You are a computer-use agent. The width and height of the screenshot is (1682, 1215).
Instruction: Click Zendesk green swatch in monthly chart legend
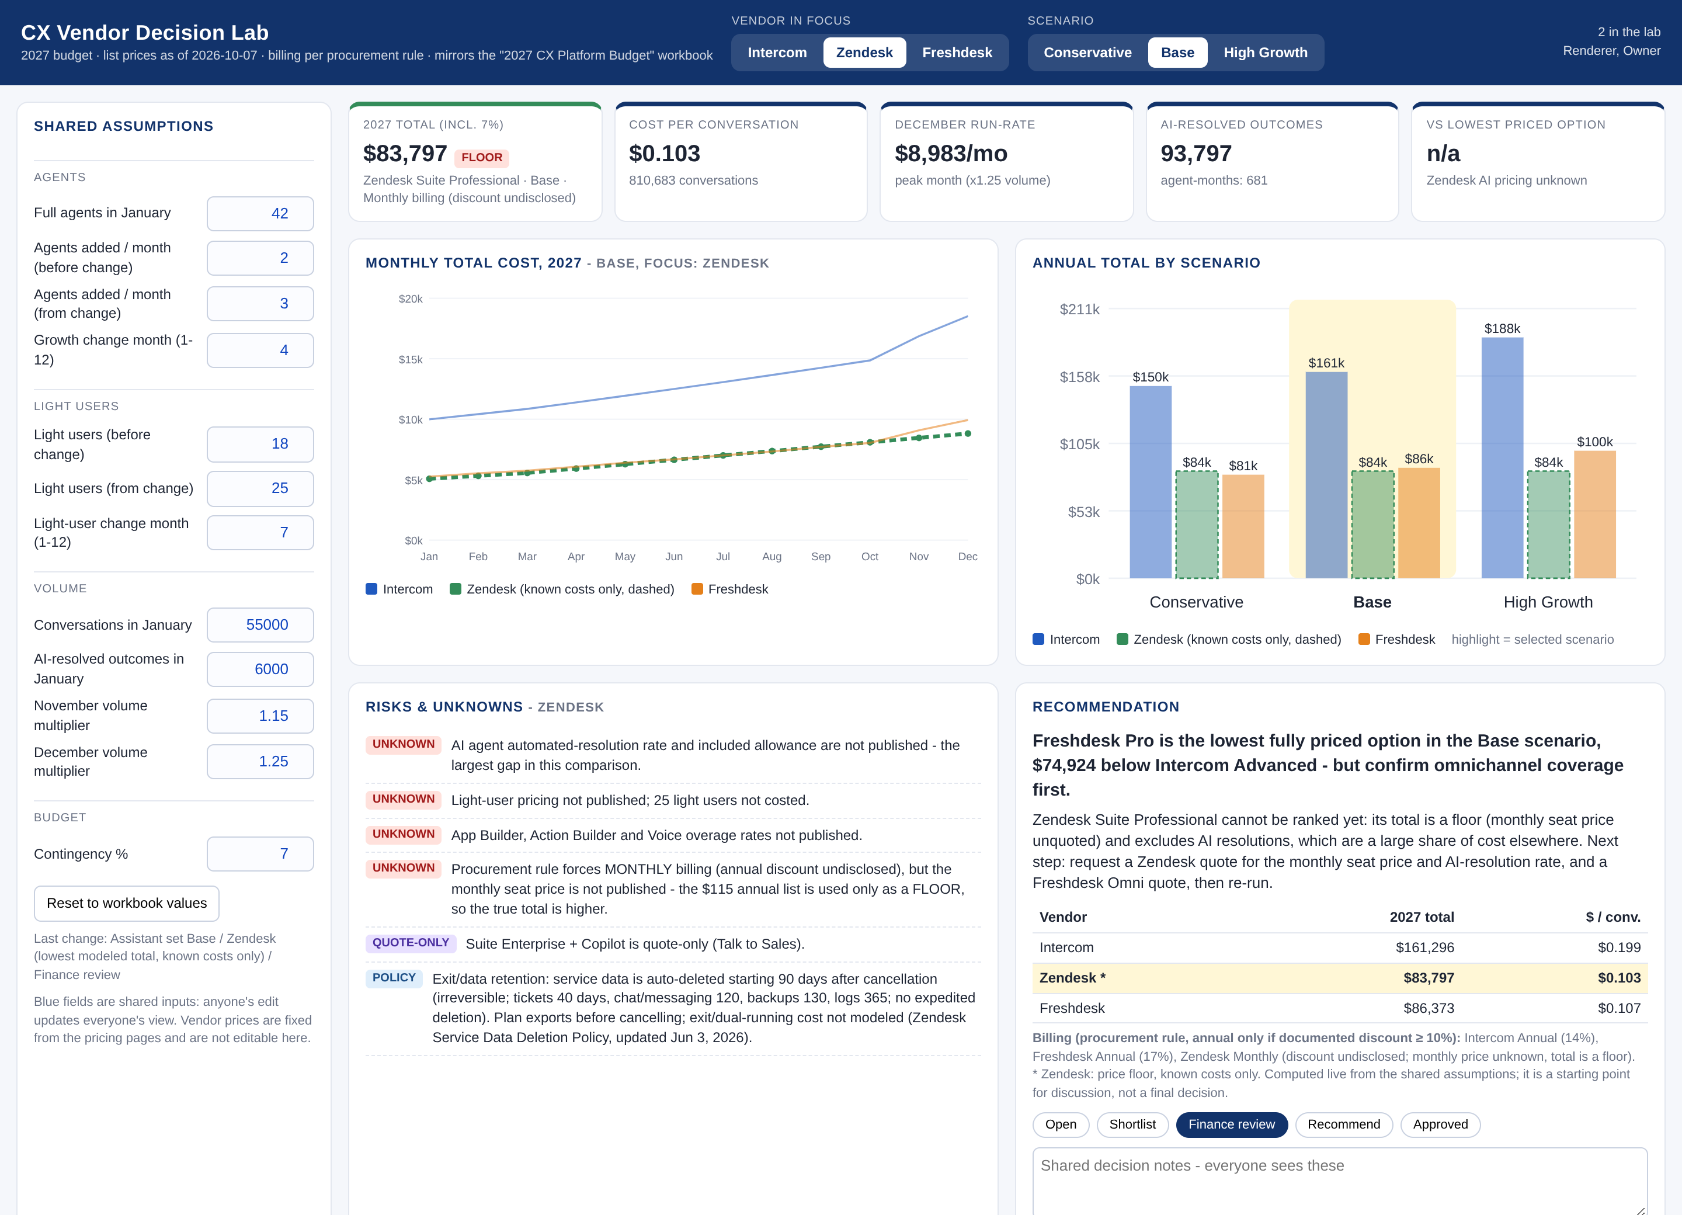tap(456, 589)
